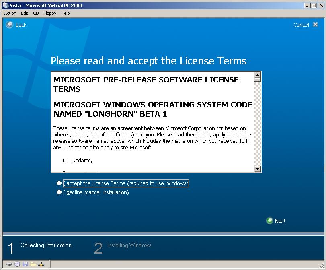Open the CD menu
The width and height of the screenshot is (326, 270).
[36, 13]
